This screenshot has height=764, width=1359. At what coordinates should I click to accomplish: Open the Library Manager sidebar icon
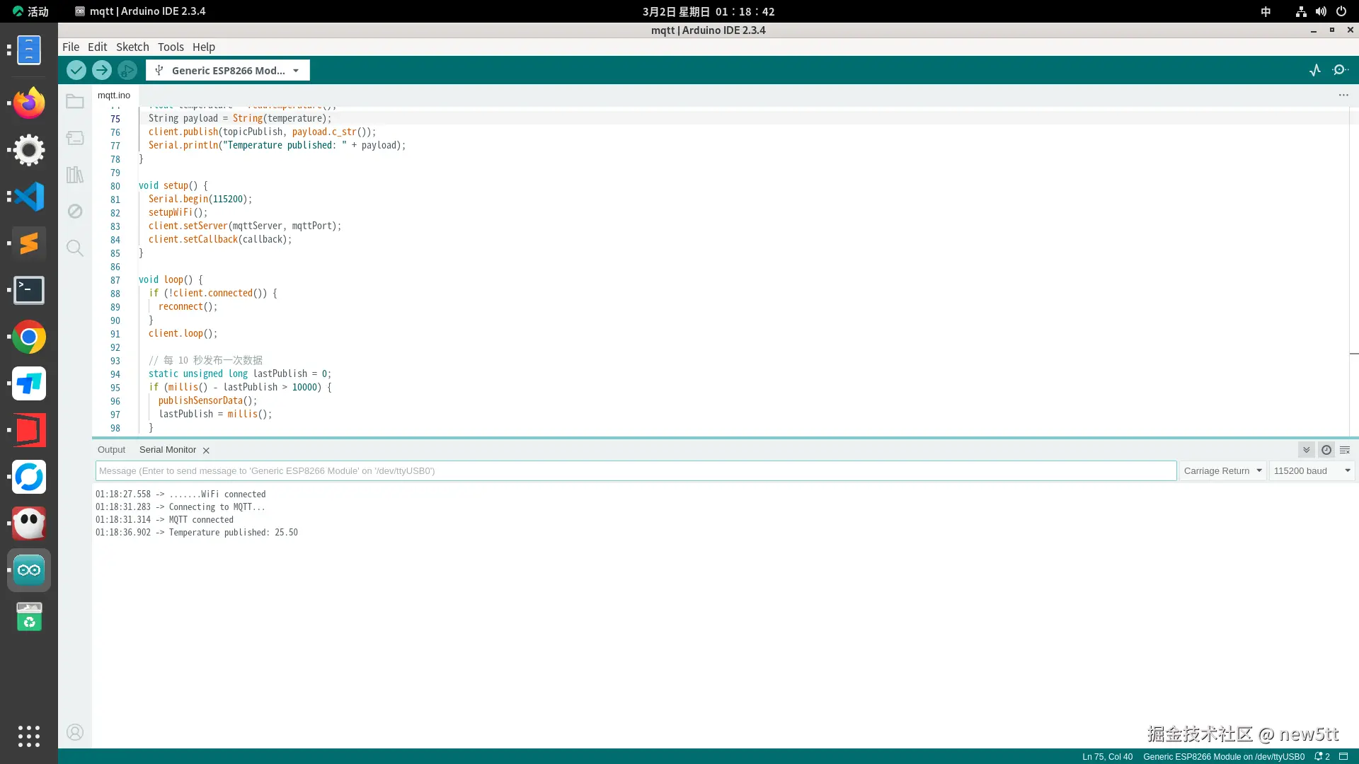tap(75, 175)
